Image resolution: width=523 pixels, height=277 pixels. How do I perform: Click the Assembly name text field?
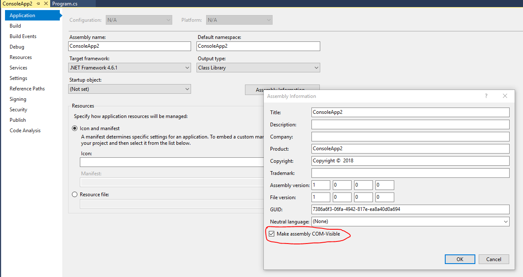[130, 46]
